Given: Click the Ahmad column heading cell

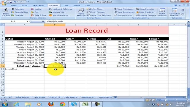Looking at the screenshot, I should pos(55,39).
